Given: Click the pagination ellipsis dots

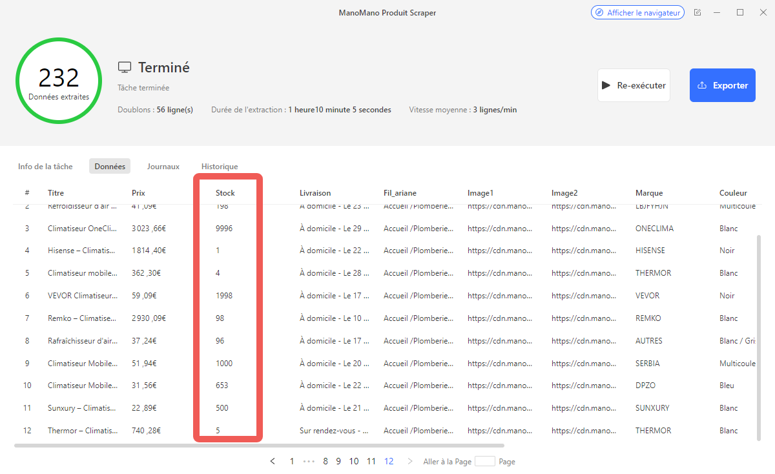Looking at the screenshot, I should [309, 461].
